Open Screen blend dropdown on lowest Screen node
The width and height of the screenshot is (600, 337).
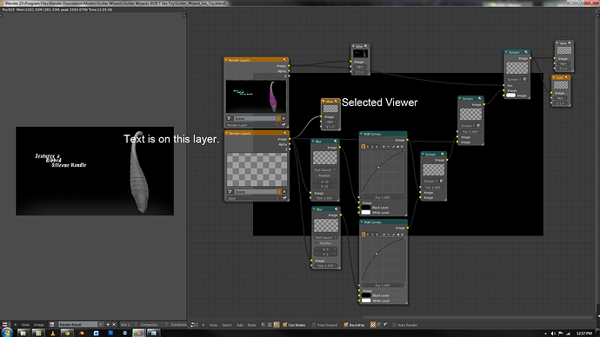coord(430,182)
